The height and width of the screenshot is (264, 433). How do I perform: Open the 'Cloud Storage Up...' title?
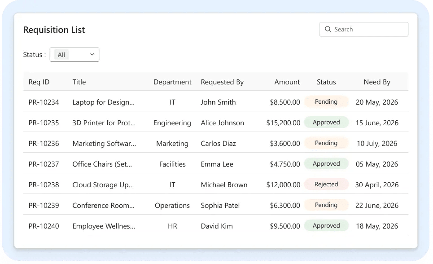[103, 185]
